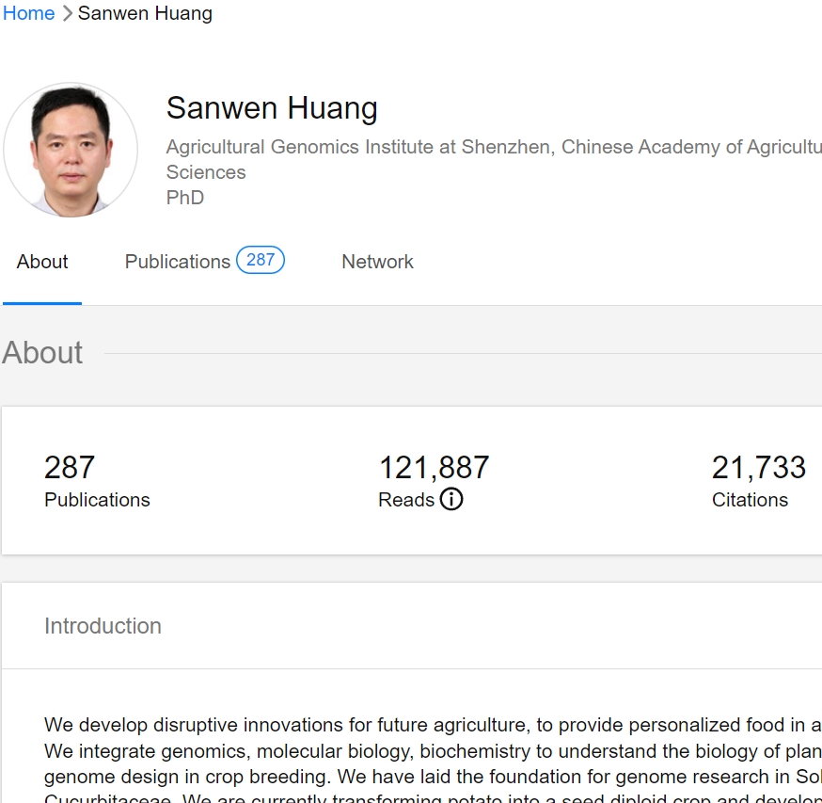Viewport: 822px width, 803px height.
Task: Click the breadcrumb separator arrow after Home
Action: coord(66,13)
